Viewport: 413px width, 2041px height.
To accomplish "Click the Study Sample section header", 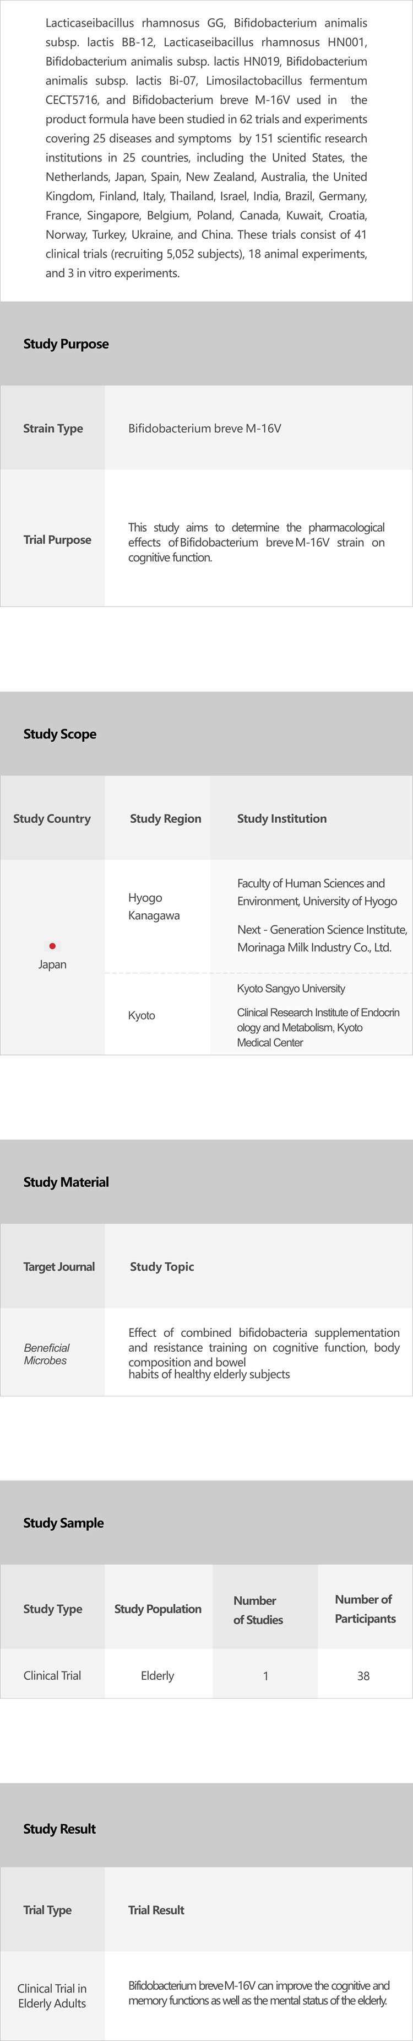I will pyautogui.click(x=63, y=1522).
